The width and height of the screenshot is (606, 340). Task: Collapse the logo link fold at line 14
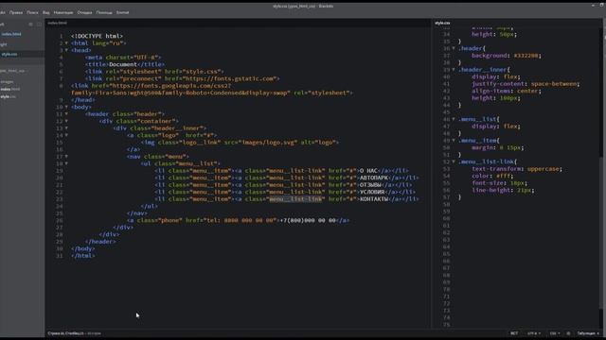pos(66,135)
